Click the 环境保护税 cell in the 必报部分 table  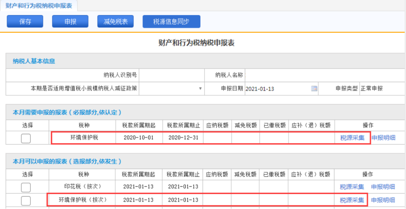click(x=82, y=138)
